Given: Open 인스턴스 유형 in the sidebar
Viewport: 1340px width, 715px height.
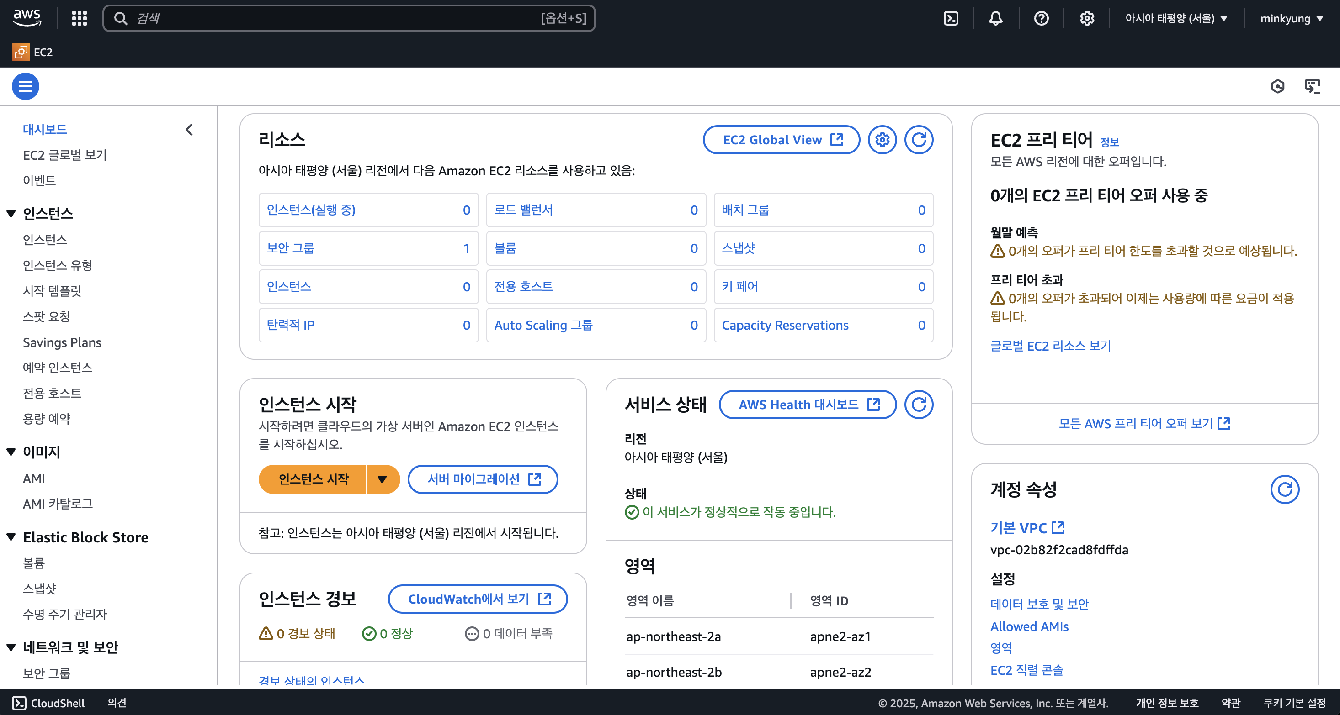Looking at the screenshot, I should (58, 265).
